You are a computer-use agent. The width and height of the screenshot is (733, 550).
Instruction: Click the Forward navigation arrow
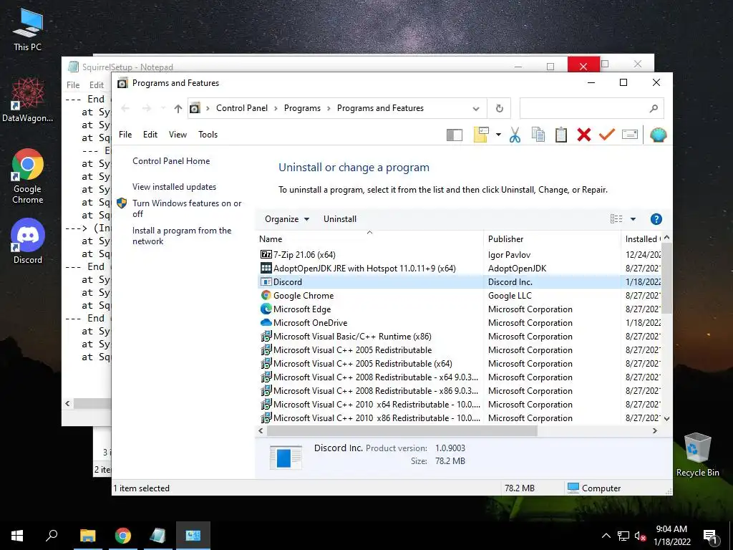click(x=147, y=109)
